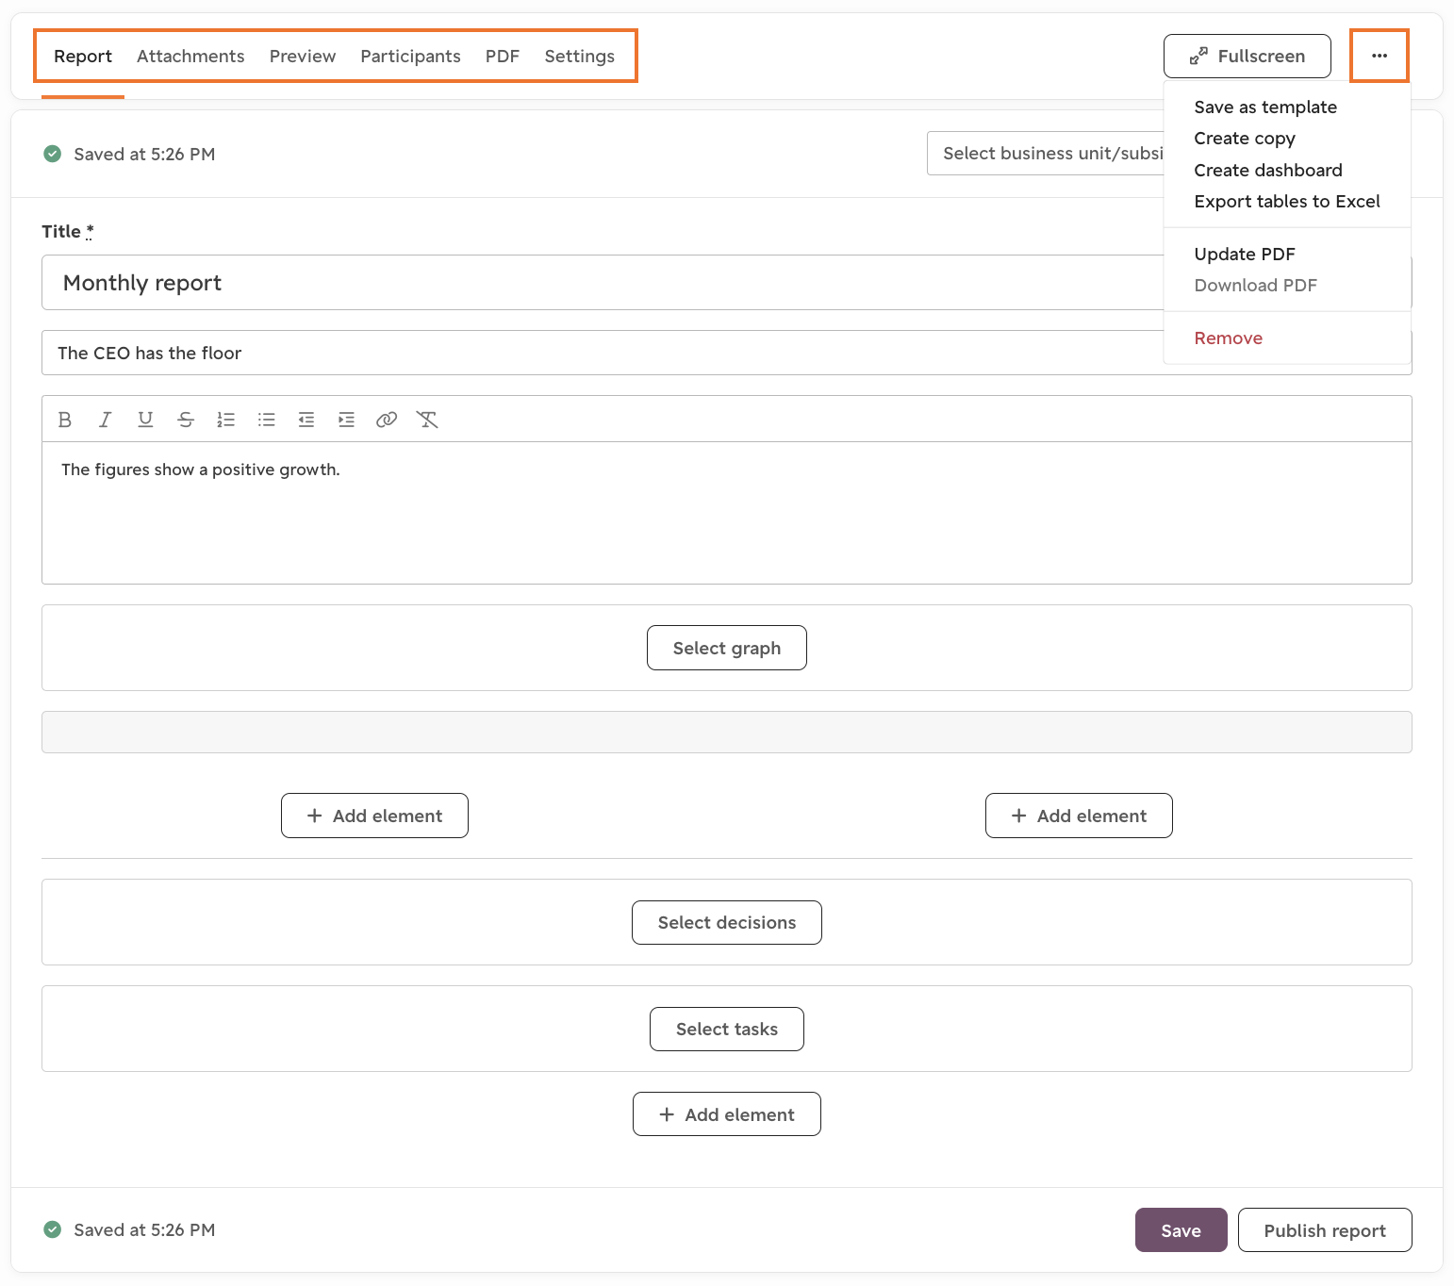Image resolution: width=1454 pixels, height=1286 pixels.
Task: Click the Monthly report title field
Action: [x=603, y=282]
